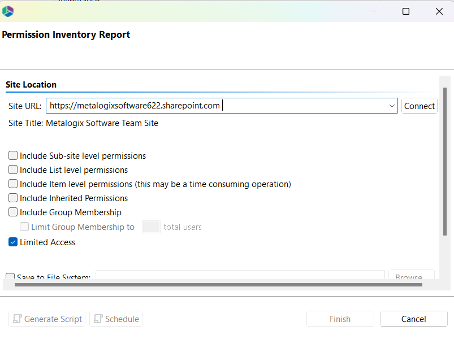Viewport: 454px width, 339px height.
Task: Enable "Include Sub-site level permissions"
Action: point(13,155)
